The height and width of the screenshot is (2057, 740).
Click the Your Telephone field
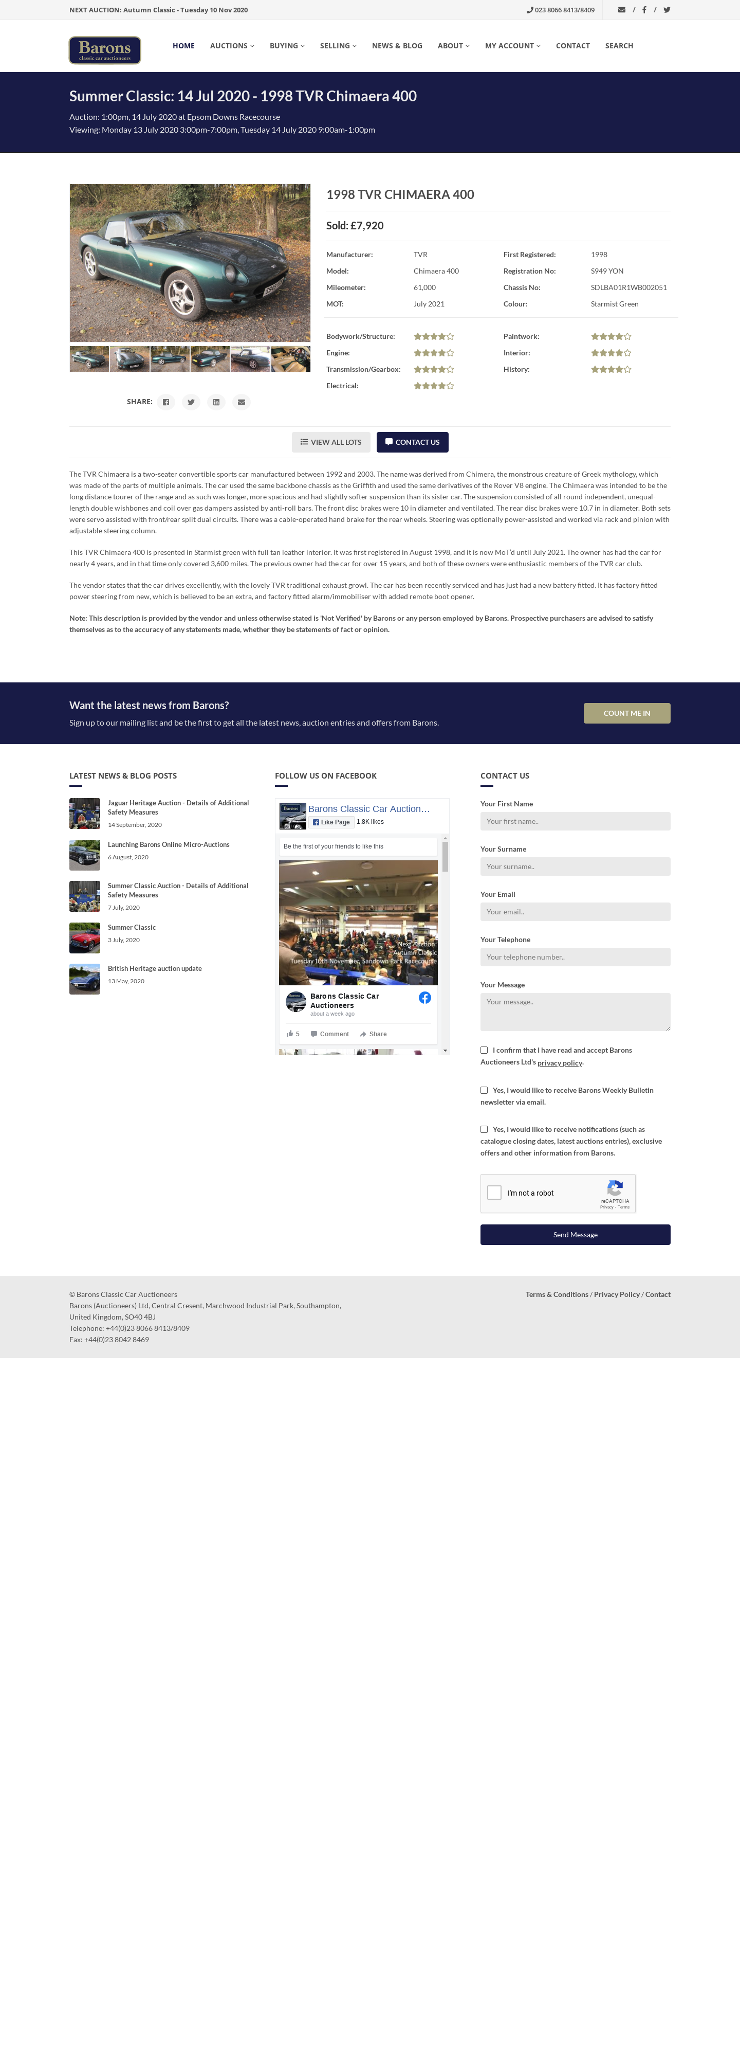(575, 958)
